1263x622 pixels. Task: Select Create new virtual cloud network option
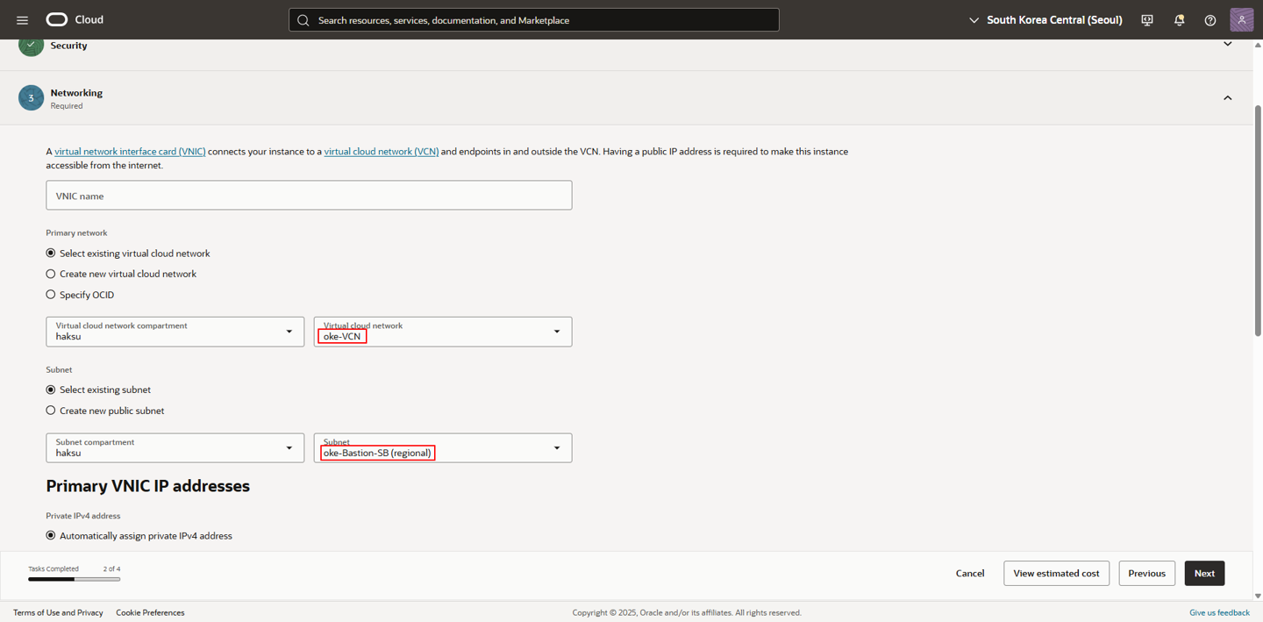(51, 274)
